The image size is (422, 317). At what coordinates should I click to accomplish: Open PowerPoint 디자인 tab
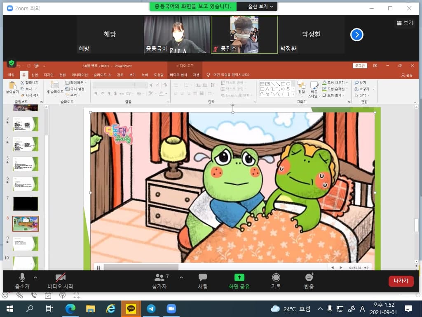(49, 75)
